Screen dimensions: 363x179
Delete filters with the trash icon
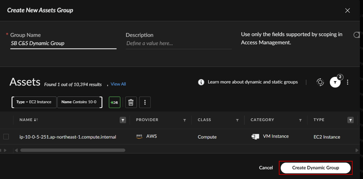coord(131,102)
